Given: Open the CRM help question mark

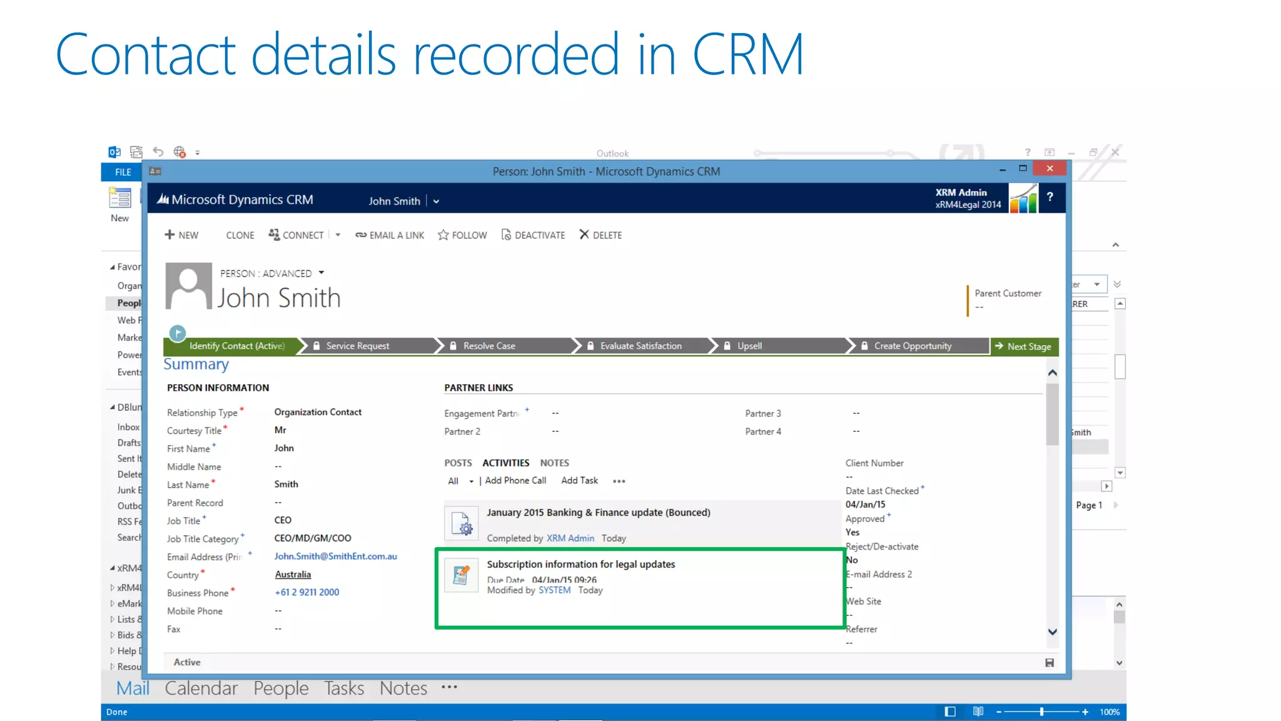Looking at the screenshot, I should tap(1050, 197).
